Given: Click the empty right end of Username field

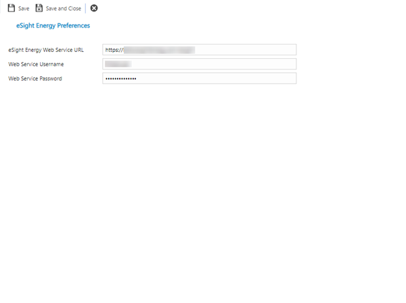Looking at the screenshot, I should (x=271, y=64).
